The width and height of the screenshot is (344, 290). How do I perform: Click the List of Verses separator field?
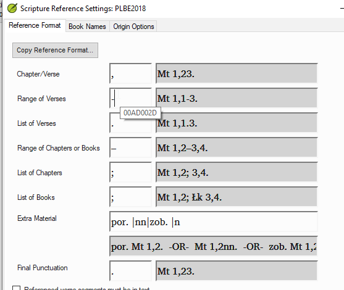[x=130, y=123]
